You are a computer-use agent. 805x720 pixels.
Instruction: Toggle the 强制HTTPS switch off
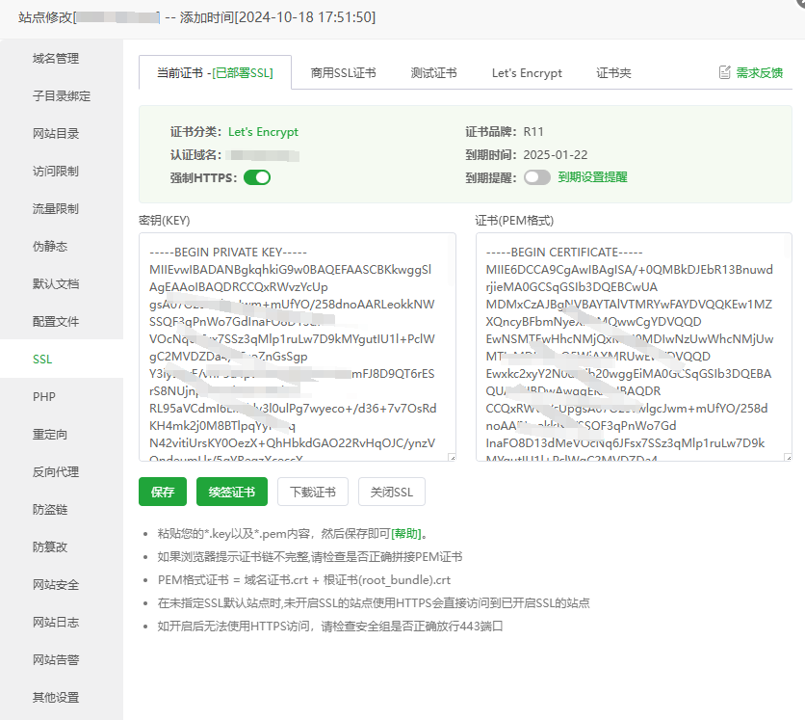point(257,177)
